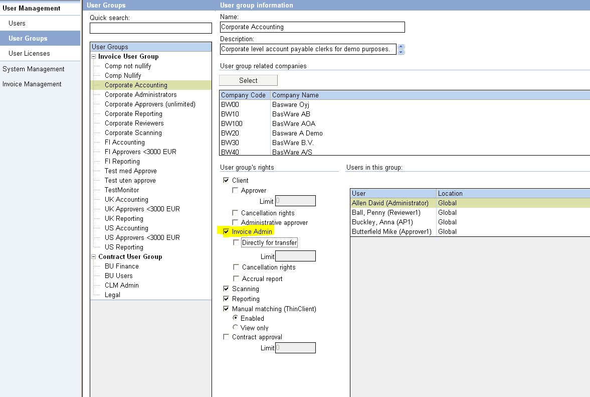The image size is (590, 397).
Task: Open User Licenses in the sidebar
Action: (x=40, y=54)
